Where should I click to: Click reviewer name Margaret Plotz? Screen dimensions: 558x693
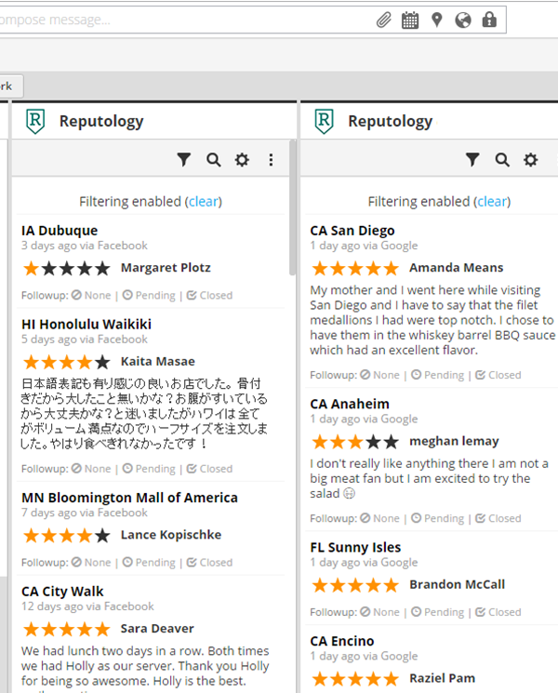[166, 267]
